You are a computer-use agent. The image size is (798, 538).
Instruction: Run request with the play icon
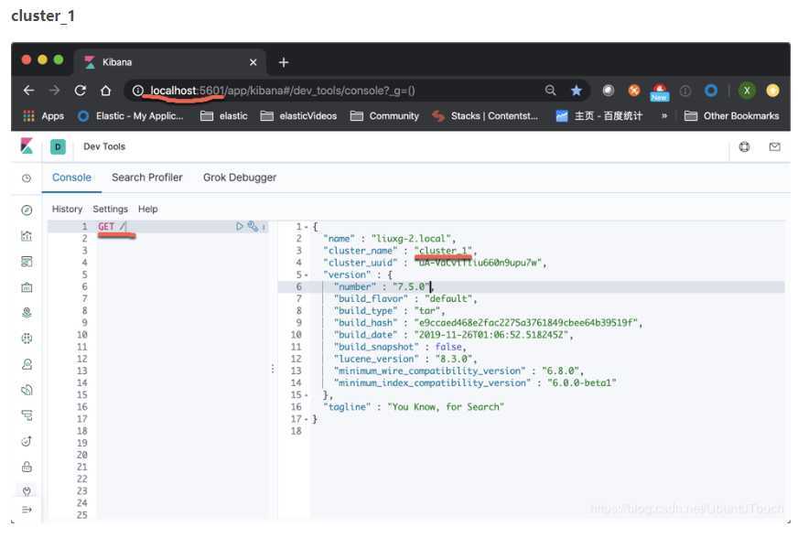tap(239, 226)
